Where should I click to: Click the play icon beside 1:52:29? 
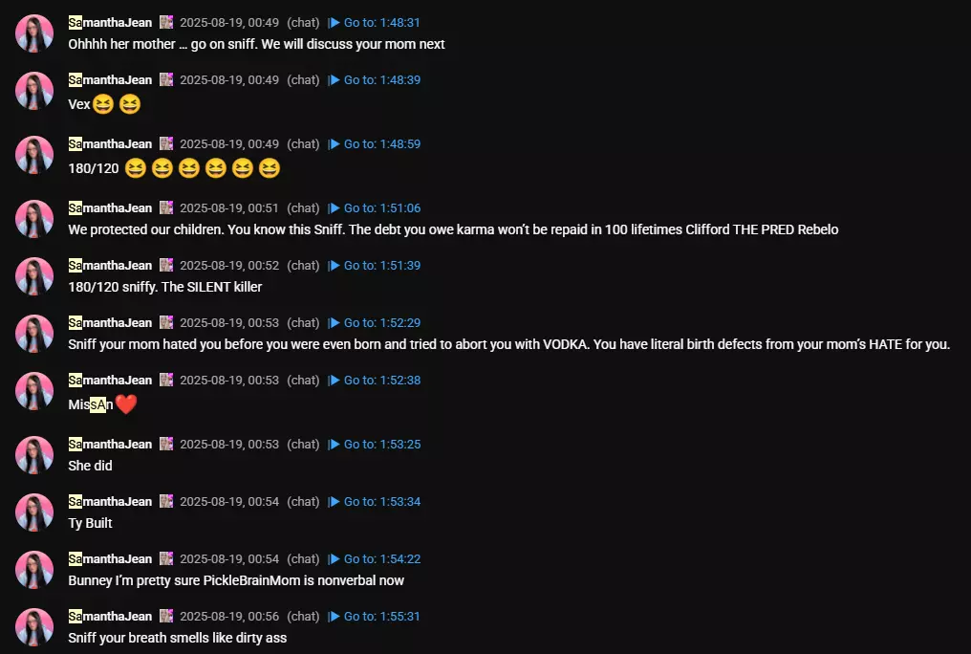pyautogui.click(x=334, y=322)
